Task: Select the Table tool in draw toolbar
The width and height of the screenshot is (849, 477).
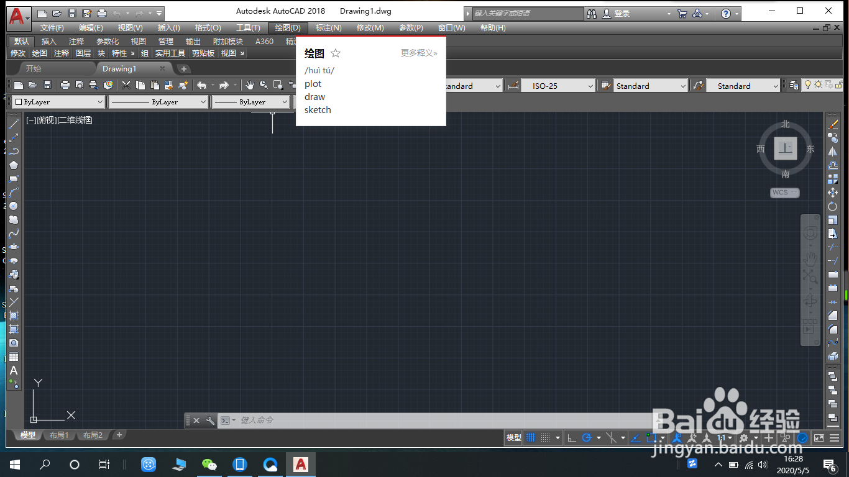Action: pyautogui.click(x=14, y=357)
